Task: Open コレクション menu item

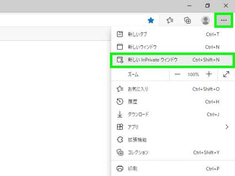Action: pos(173,153)
